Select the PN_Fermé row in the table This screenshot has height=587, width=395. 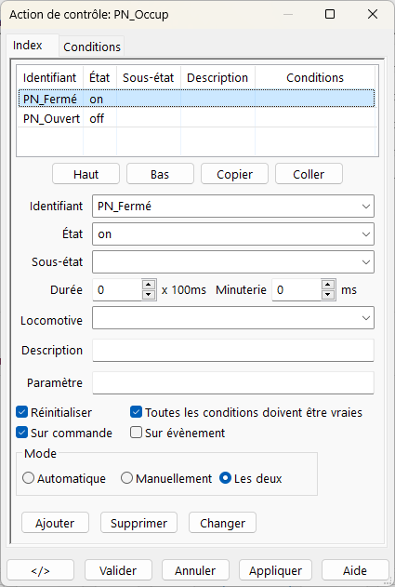(x=196, y=99)
